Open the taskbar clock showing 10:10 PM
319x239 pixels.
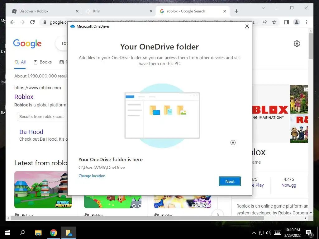292,233
